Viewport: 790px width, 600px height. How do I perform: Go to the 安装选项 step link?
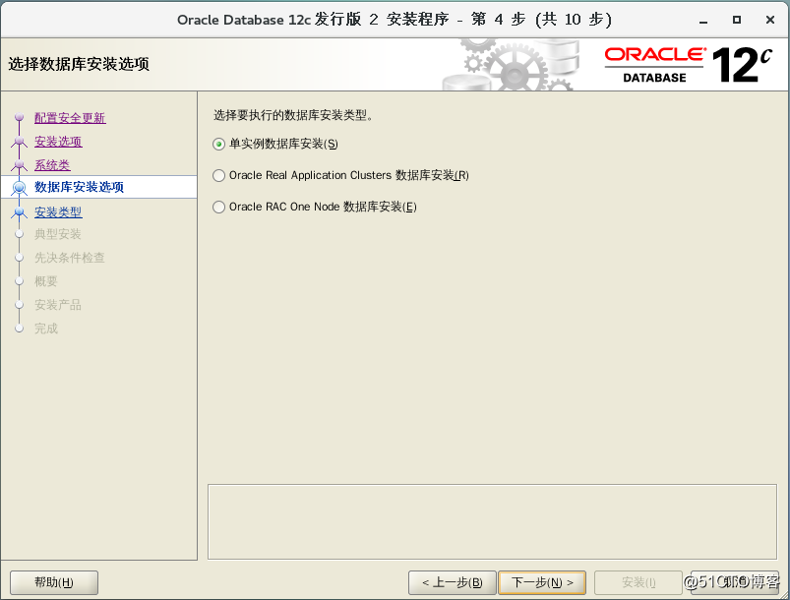click(58, 142)
